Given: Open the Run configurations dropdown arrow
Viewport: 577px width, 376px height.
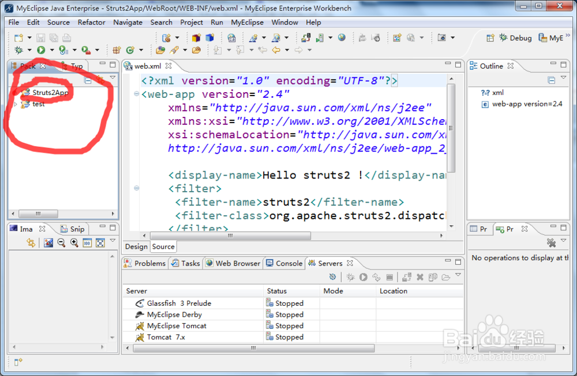Looking at the screenshot, I should 52,50.
